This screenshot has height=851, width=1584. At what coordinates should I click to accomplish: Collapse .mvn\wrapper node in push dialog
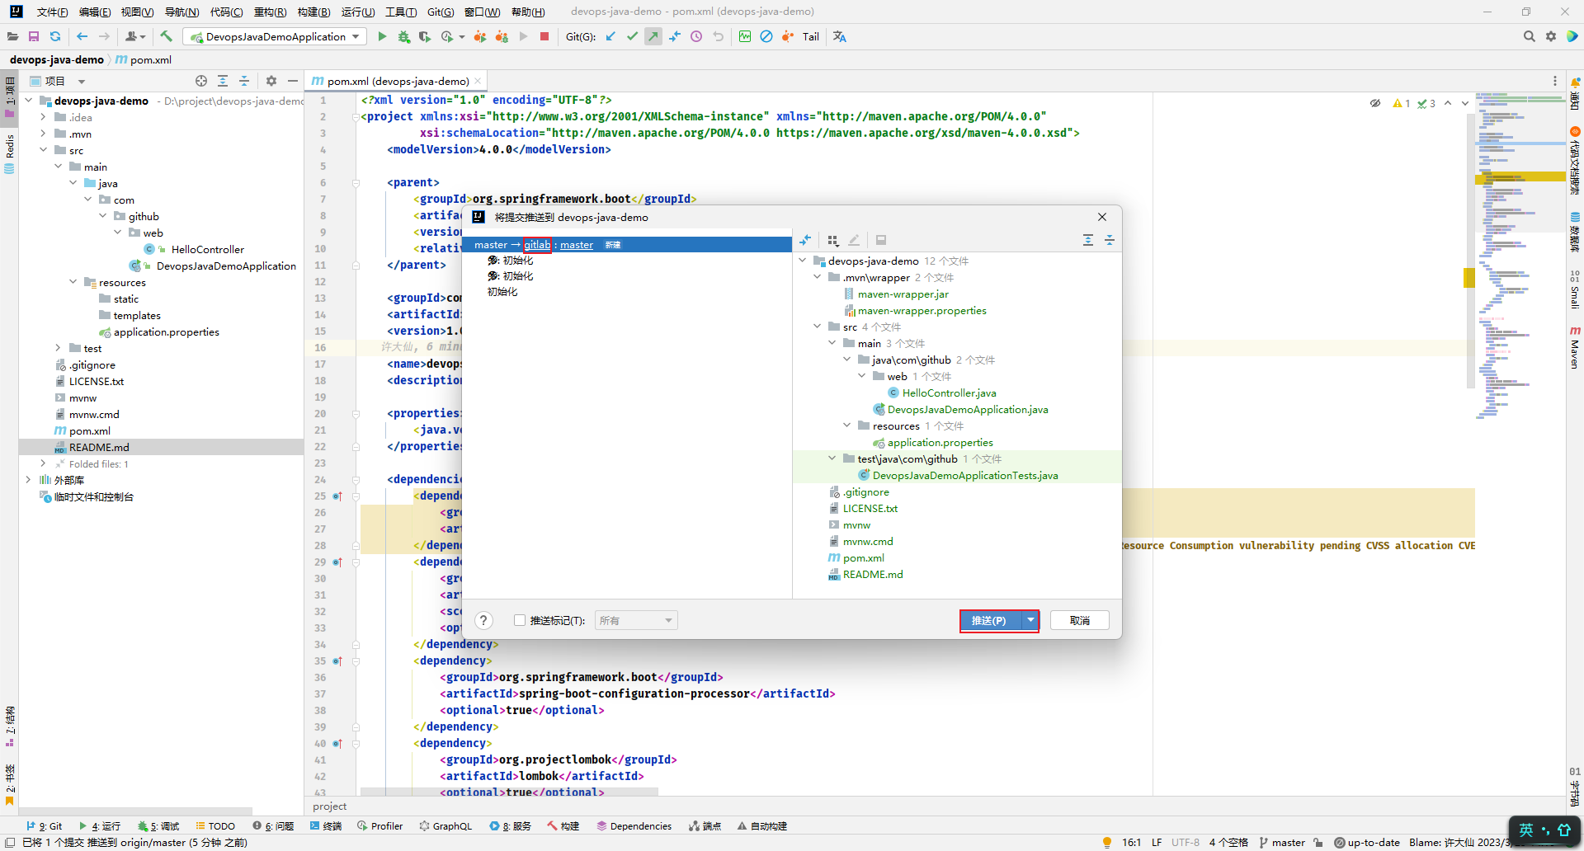(x=817, y=277)
